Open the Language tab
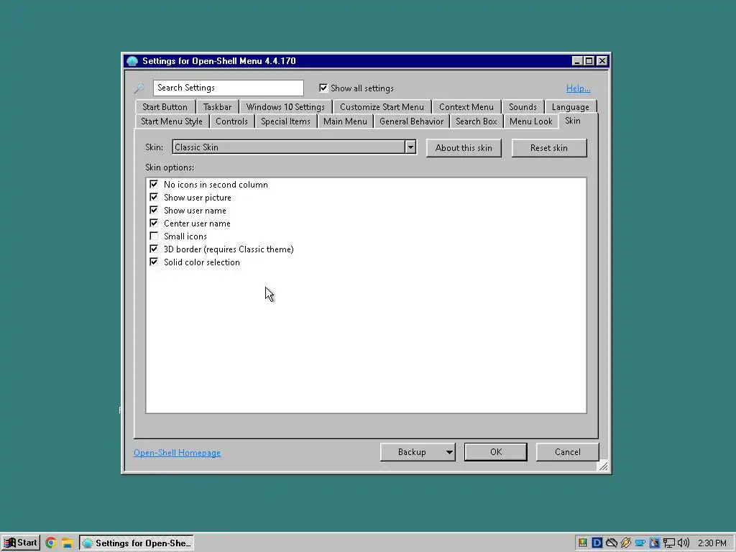The image size is (736, 552). 570,107
